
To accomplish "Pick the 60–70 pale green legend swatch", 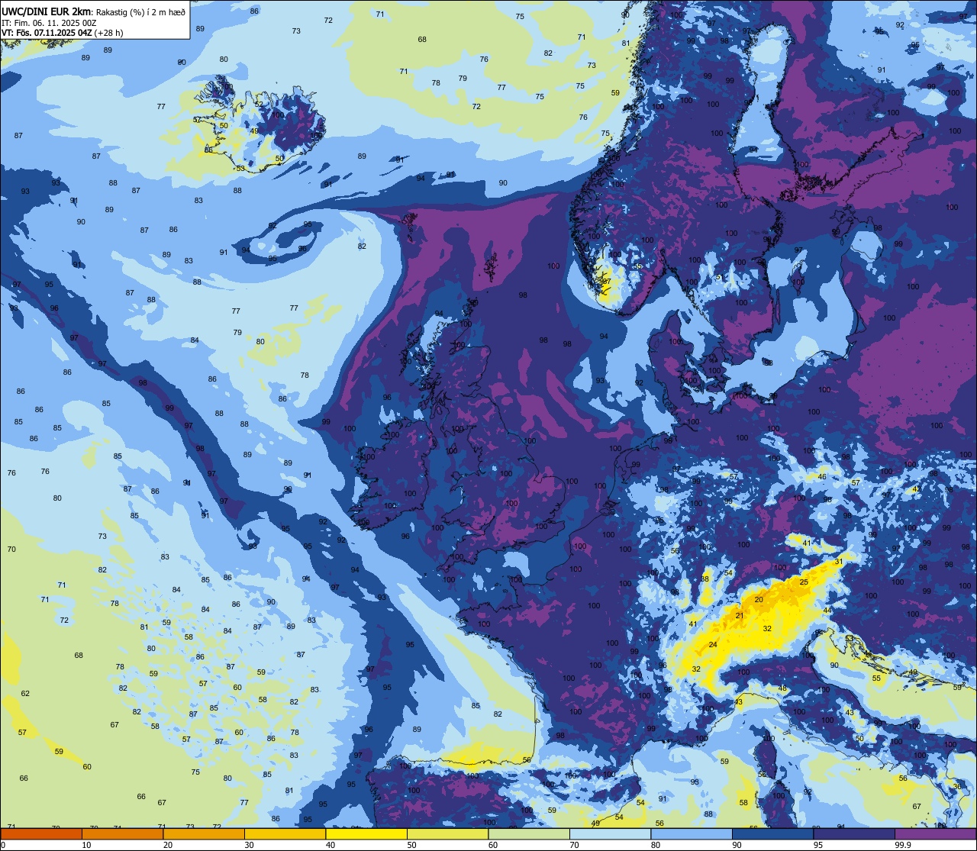I will [529, 833].
